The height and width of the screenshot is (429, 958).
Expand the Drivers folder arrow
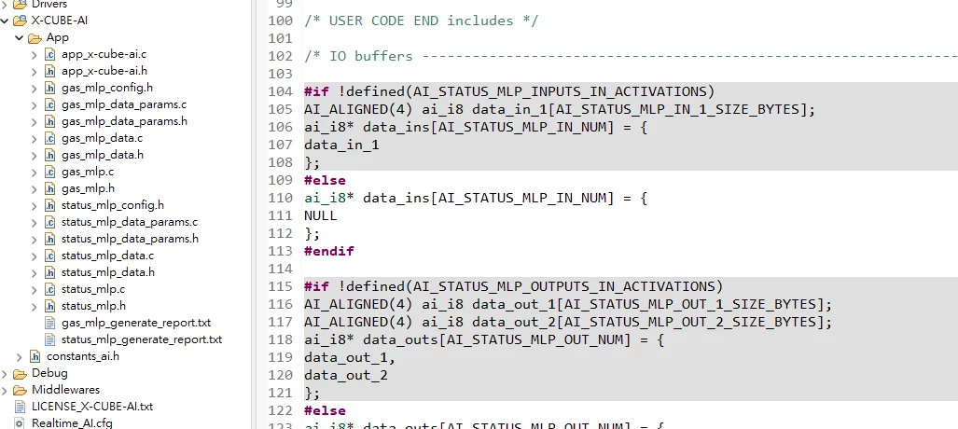click(x=5, y=5)
